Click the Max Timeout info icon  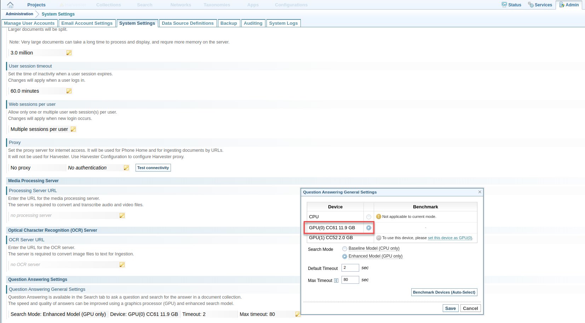click(x=336, y=281)
